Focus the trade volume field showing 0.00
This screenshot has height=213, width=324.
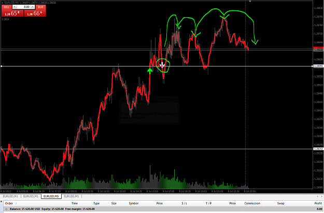point(23,7)
